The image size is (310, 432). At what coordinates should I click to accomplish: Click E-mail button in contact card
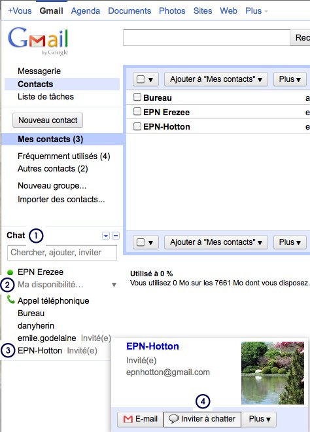click(x=141, y=419)
